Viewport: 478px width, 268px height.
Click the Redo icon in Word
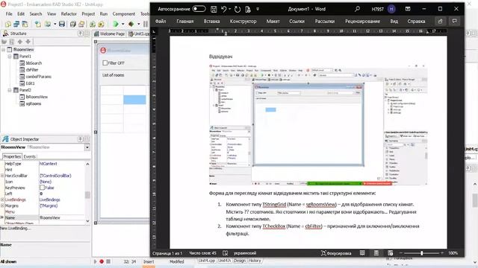pyautogui.click(x=238, y=9)
